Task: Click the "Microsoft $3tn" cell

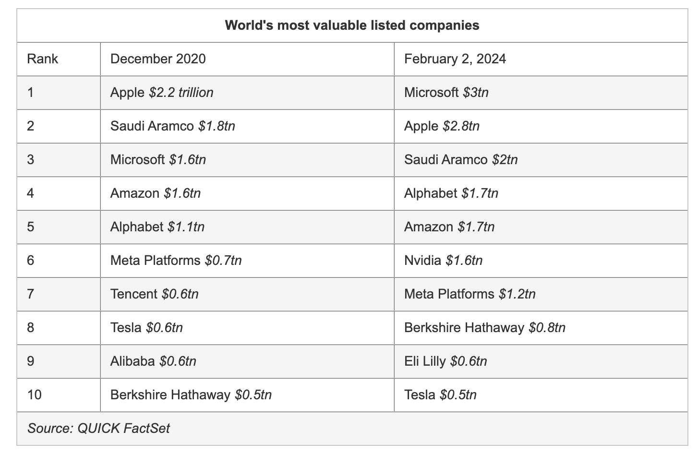Action: click(446, 93)
